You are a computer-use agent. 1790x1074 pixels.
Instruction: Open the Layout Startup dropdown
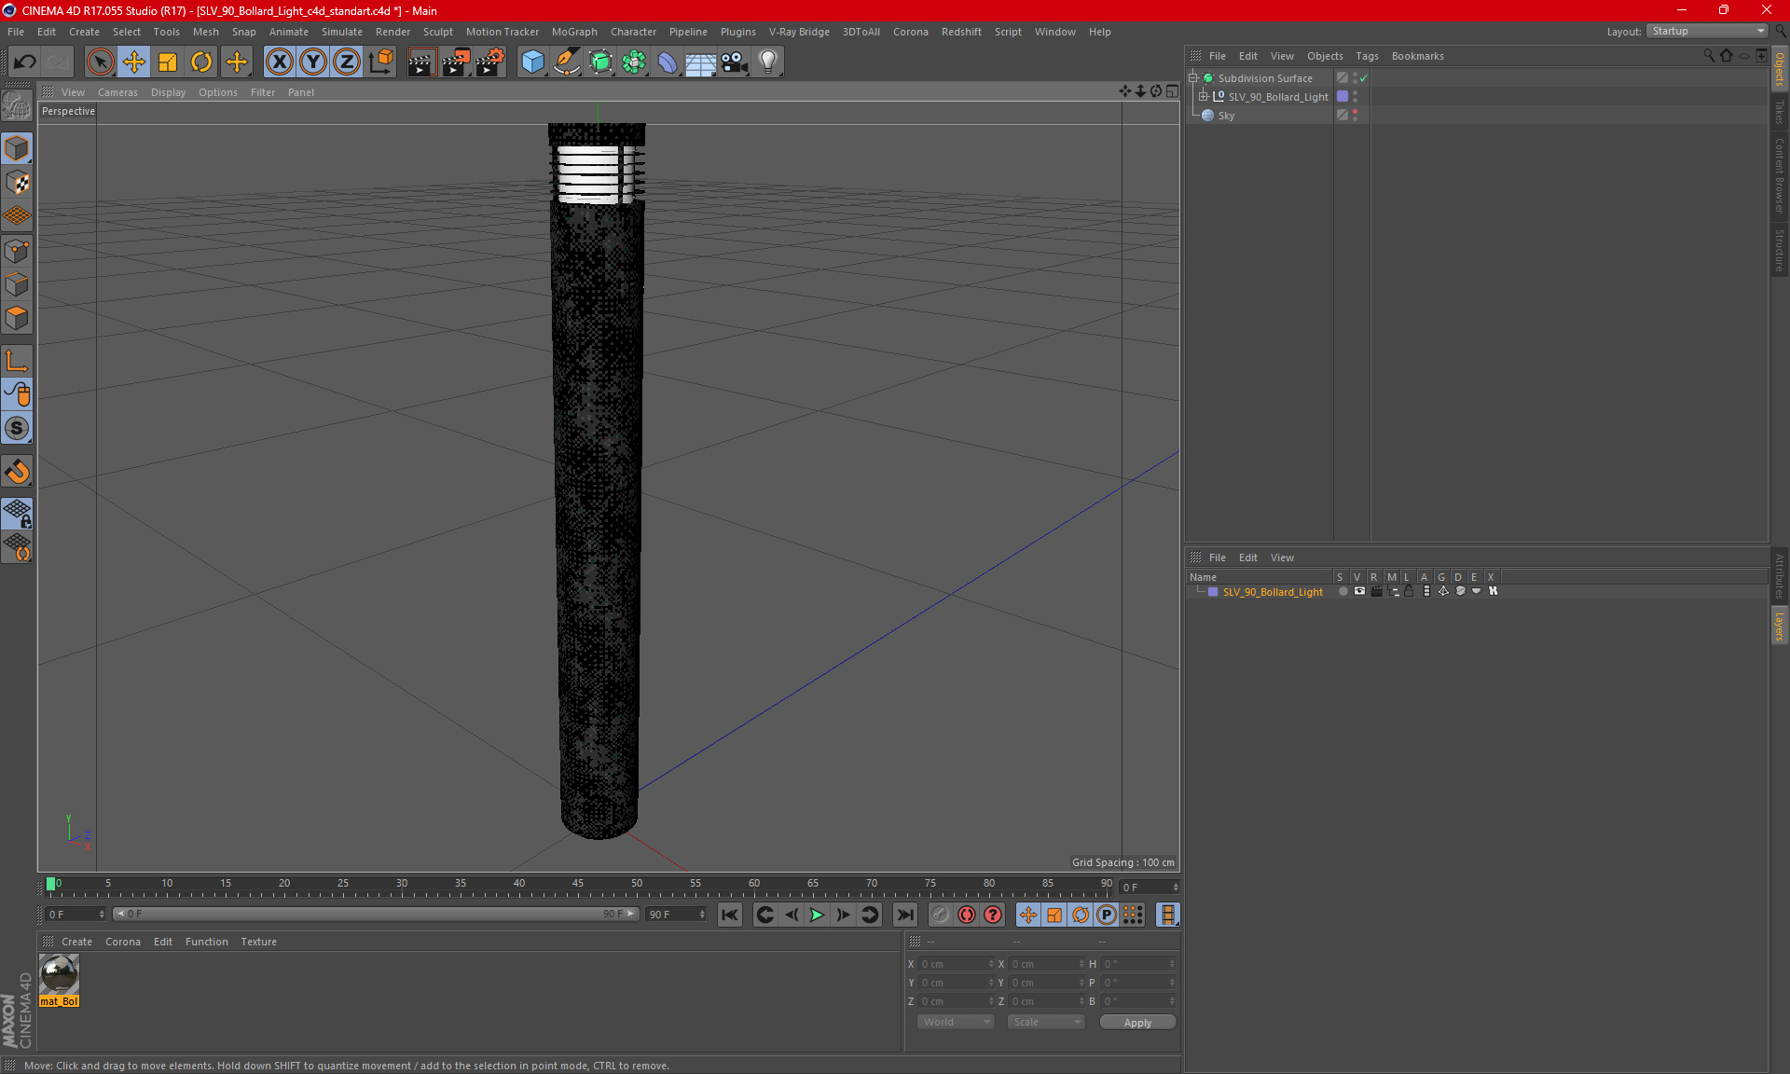(1708, 31)
